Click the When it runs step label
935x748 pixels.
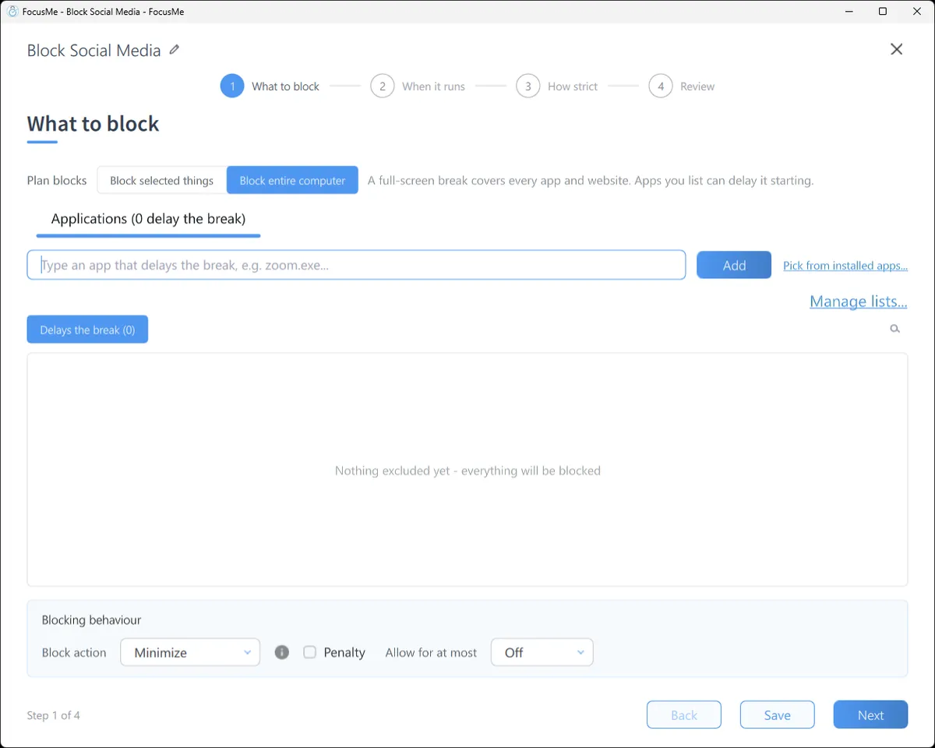tap(433, 86)
